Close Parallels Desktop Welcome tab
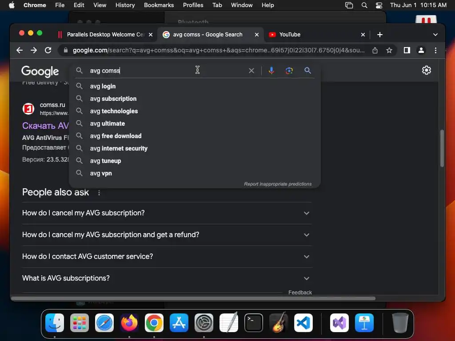This screenshot has width=455, height=341. [151, 35]
